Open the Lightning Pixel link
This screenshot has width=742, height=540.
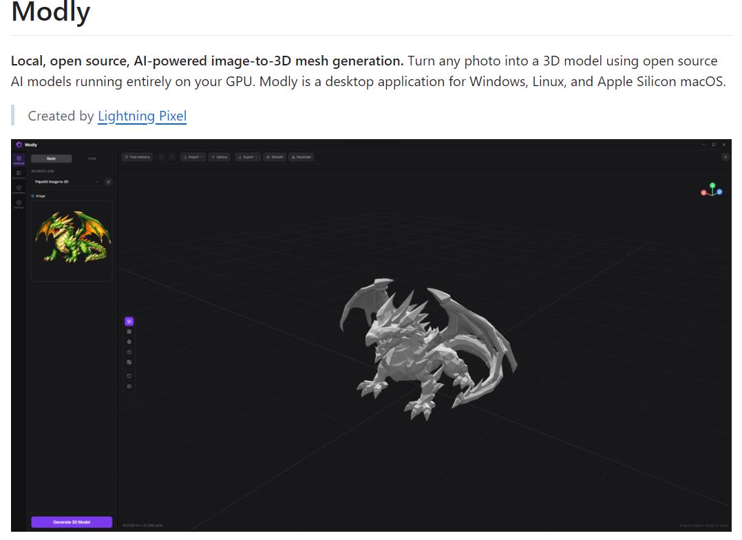click(142, 116)
